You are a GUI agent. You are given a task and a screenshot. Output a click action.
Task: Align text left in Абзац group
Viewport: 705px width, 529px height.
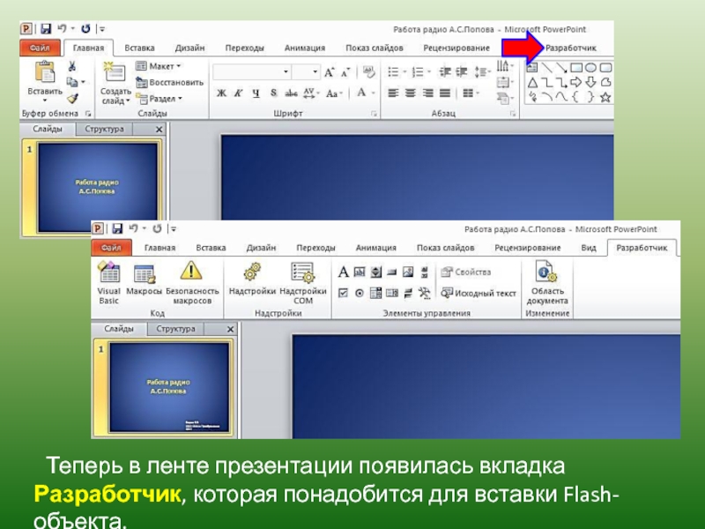pos(393,93)
